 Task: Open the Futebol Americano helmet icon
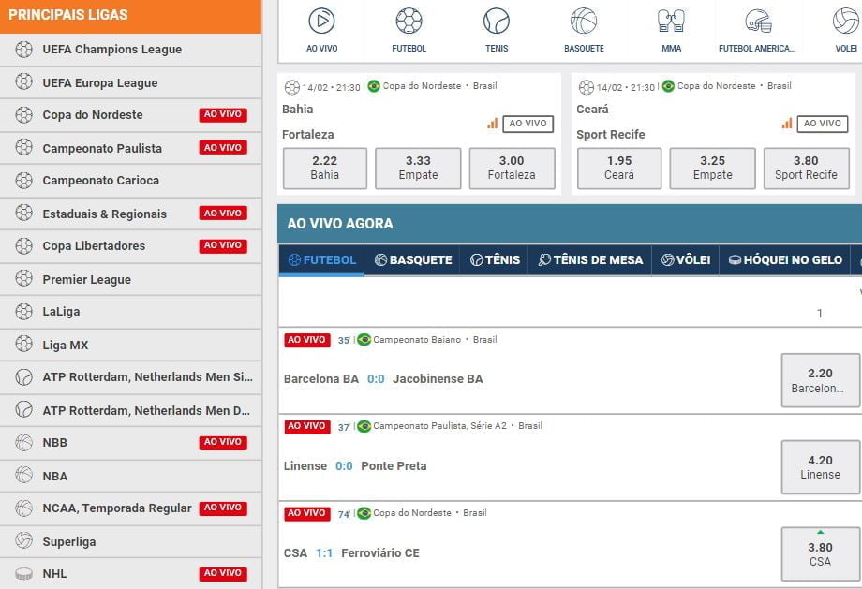[x=758, y=21]
